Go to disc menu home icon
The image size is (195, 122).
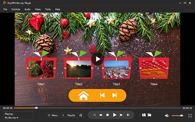point(84,95)
